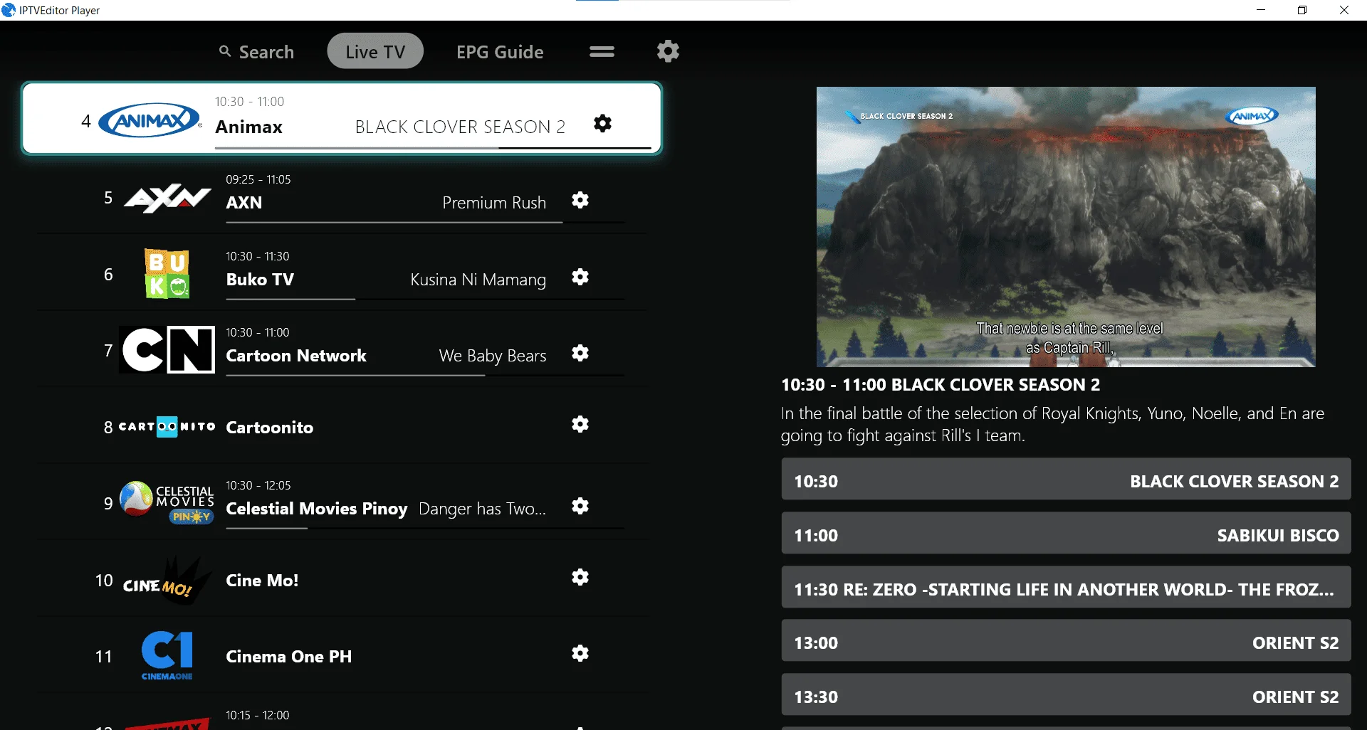Open settings gear for AXN channel
The height and width of the screenshot is (730, 1367).
tap(580, 200)
